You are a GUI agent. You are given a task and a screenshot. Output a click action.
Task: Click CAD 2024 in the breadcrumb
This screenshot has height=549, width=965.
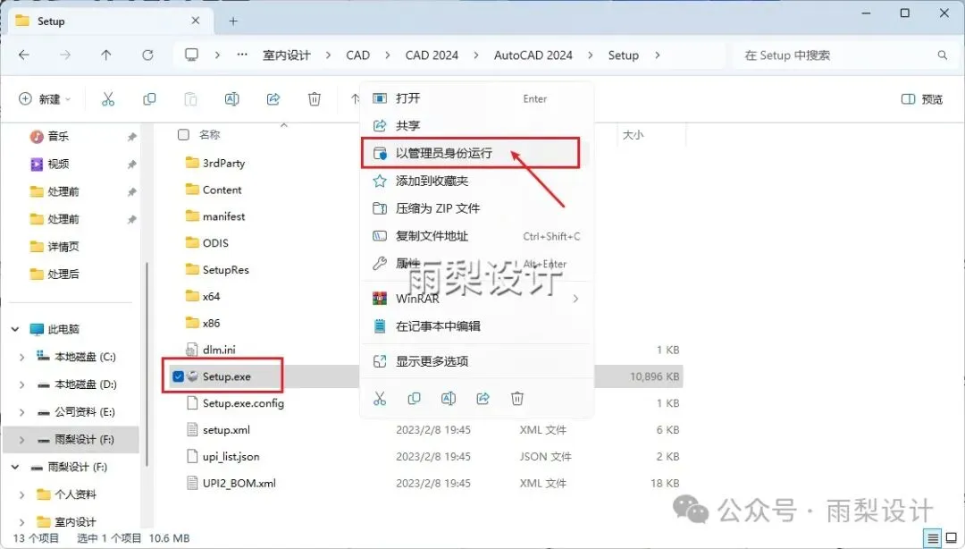tap(432, 55)
